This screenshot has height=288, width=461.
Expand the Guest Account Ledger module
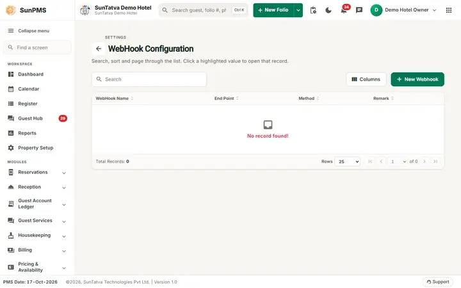pos(64,205)
